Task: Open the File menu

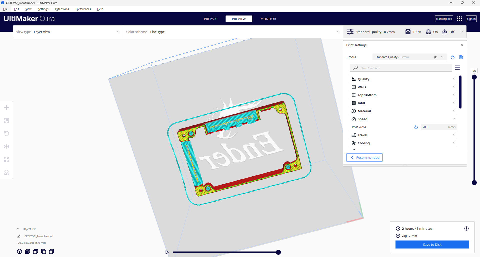Action: 5,9
